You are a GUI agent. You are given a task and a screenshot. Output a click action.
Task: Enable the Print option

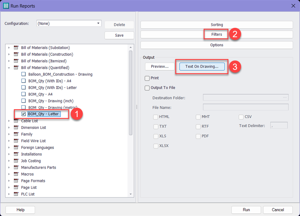147,78
